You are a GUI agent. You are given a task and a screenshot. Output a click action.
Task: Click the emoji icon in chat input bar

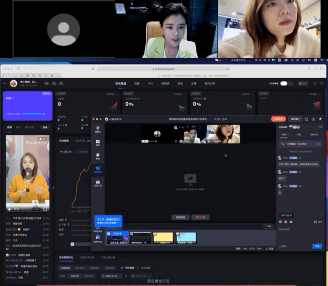pos(280,222)
